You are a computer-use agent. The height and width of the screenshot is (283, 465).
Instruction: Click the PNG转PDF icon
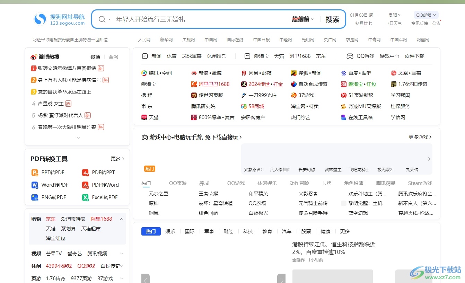point(35,197)
